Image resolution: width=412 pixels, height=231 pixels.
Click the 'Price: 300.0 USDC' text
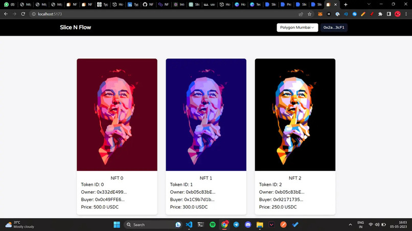pos(189,207)
